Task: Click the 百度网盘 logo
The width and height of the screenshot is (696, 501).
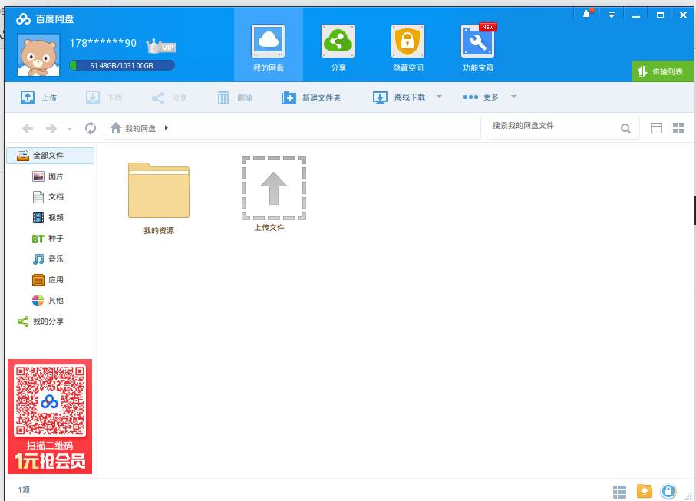Action: pos(45,19)
